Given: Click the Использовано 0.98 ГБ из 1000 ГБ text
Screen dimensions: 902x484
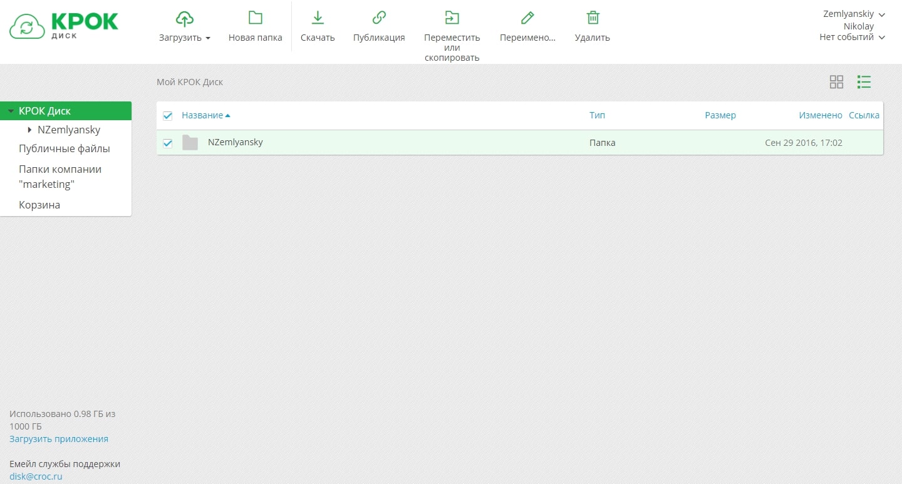Looking at the screenshot, I should pyautogui.click(x=63, y=420).
